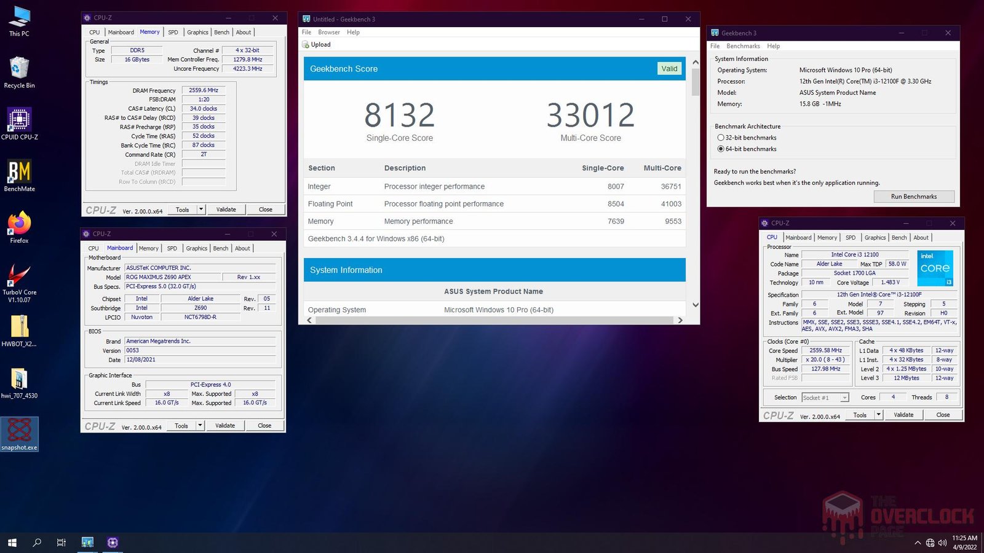
Task: Open This PC from the desktop
Action: point(18,15)
